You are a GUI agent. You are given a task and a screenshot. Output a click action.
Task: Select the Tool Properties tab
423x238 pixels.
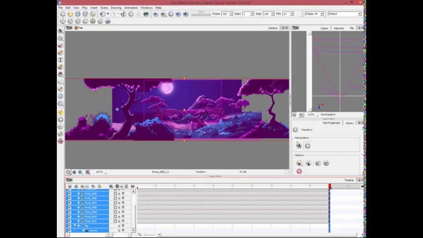point(331,123)
